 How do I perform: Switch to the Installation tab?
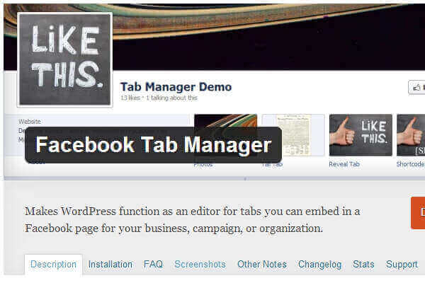110,265
